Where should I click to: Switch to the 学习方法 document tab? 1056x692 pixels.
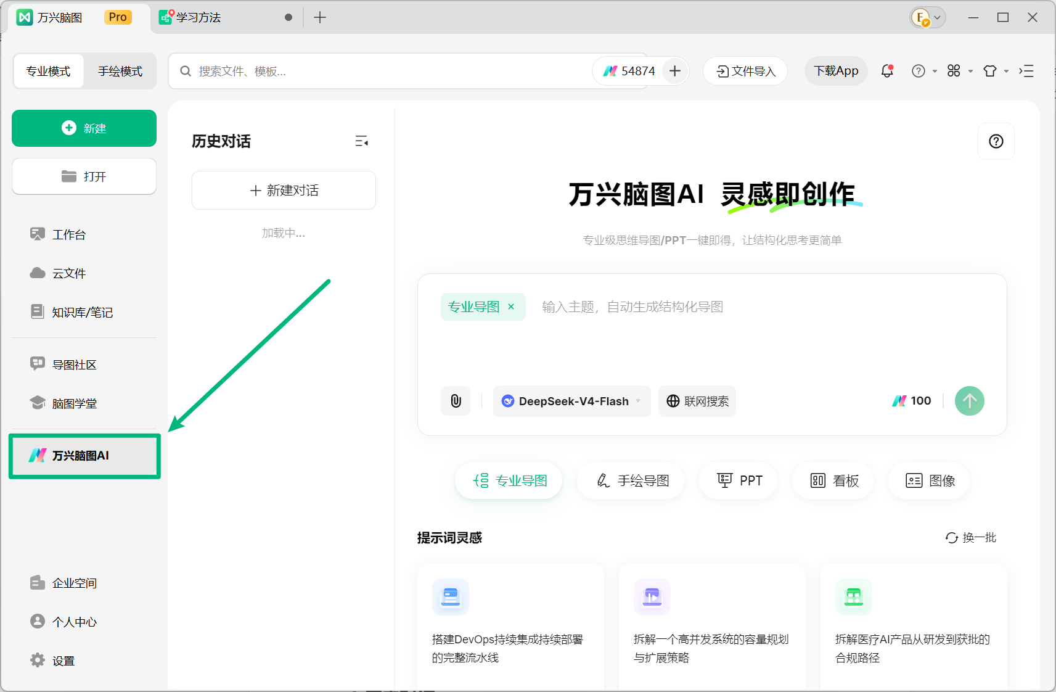(225, 17)
